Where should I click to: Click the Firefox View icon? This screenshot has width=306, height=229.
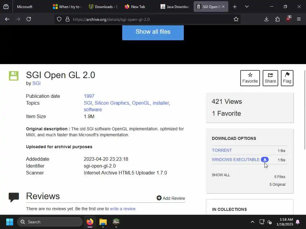[x=6, y=7]
